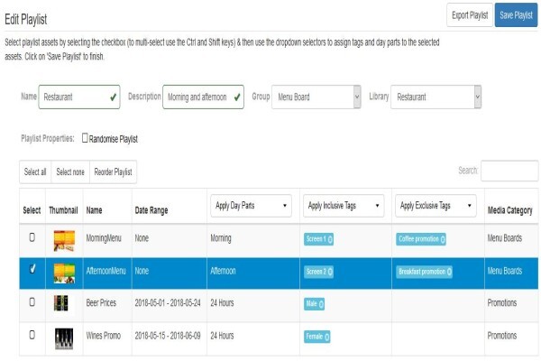Image resolution: width=541 pixels, height=361 pixels.
Task: Expand the Apply Day Parts dropdown
Action: [x=251, y=206]
